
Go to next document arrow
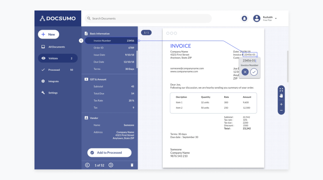111,165
